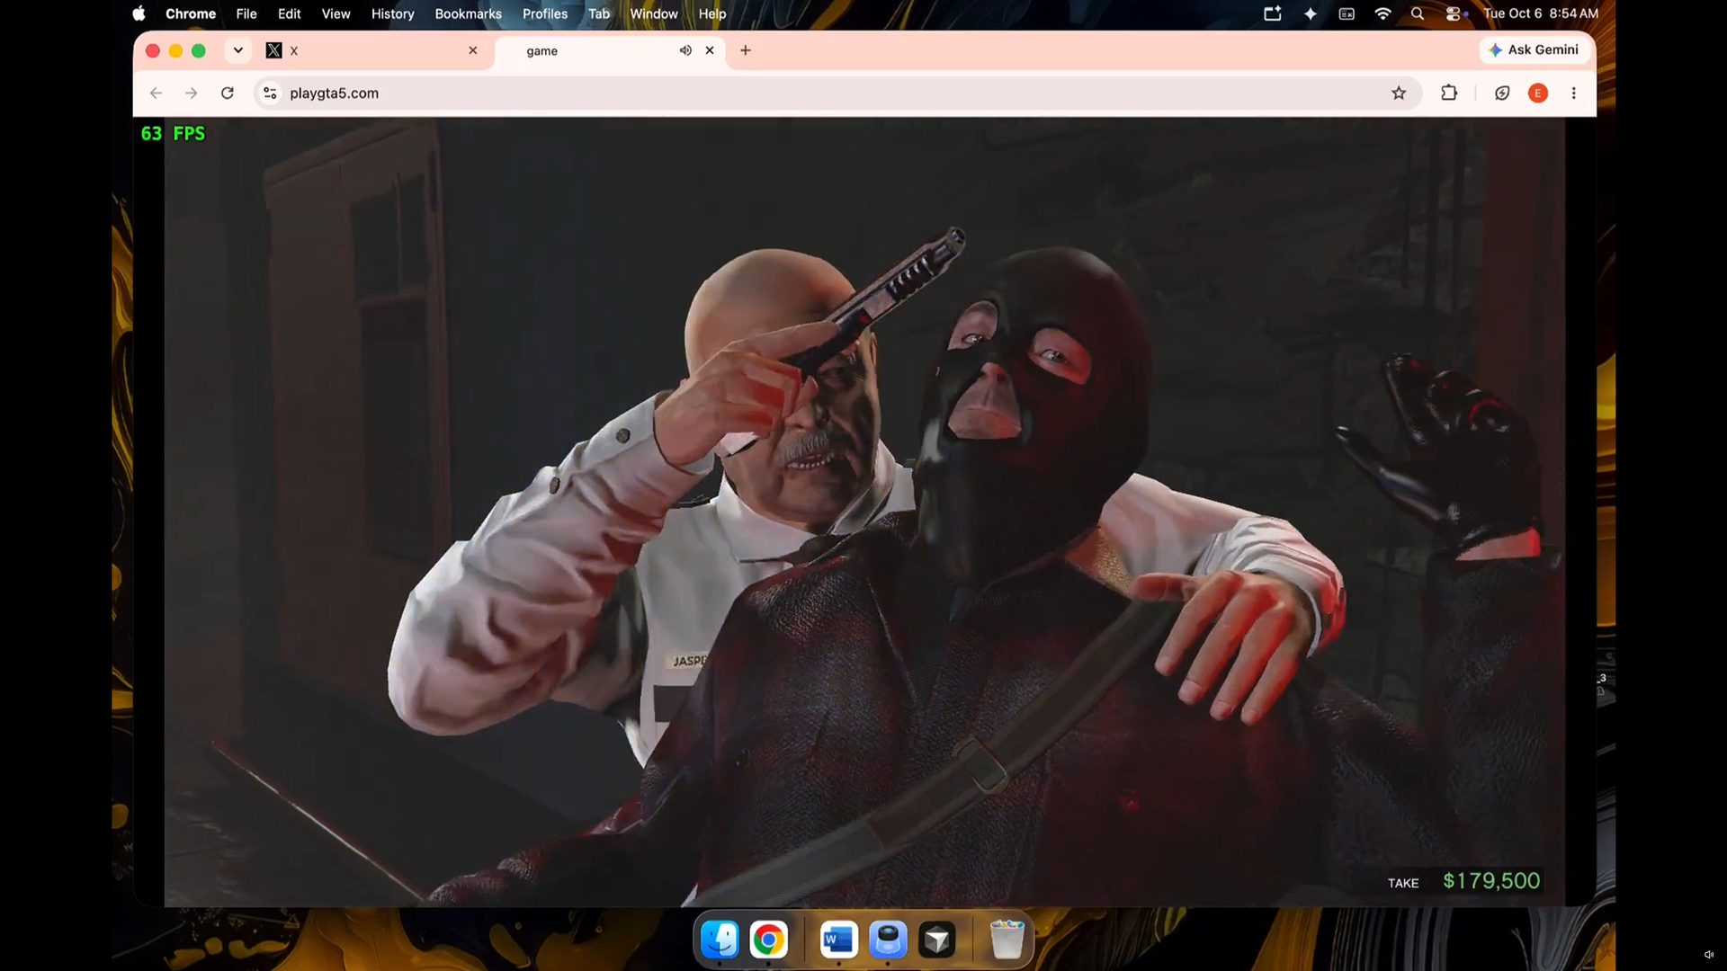The image size is (1727, 971).
Task: Go forward to next page
Action: click(x=191, y=93)
